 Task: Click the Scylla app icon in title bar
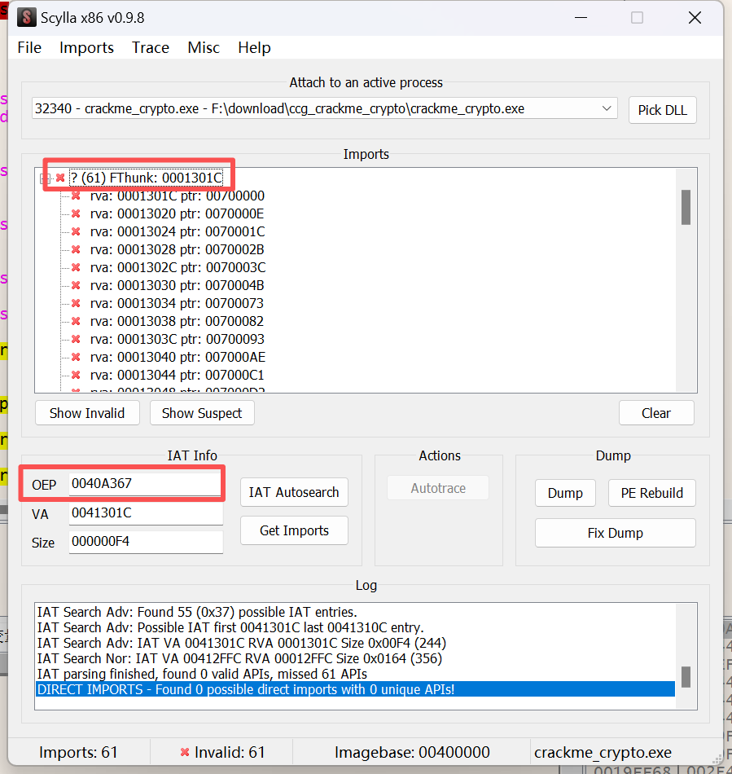coord(27,18)
